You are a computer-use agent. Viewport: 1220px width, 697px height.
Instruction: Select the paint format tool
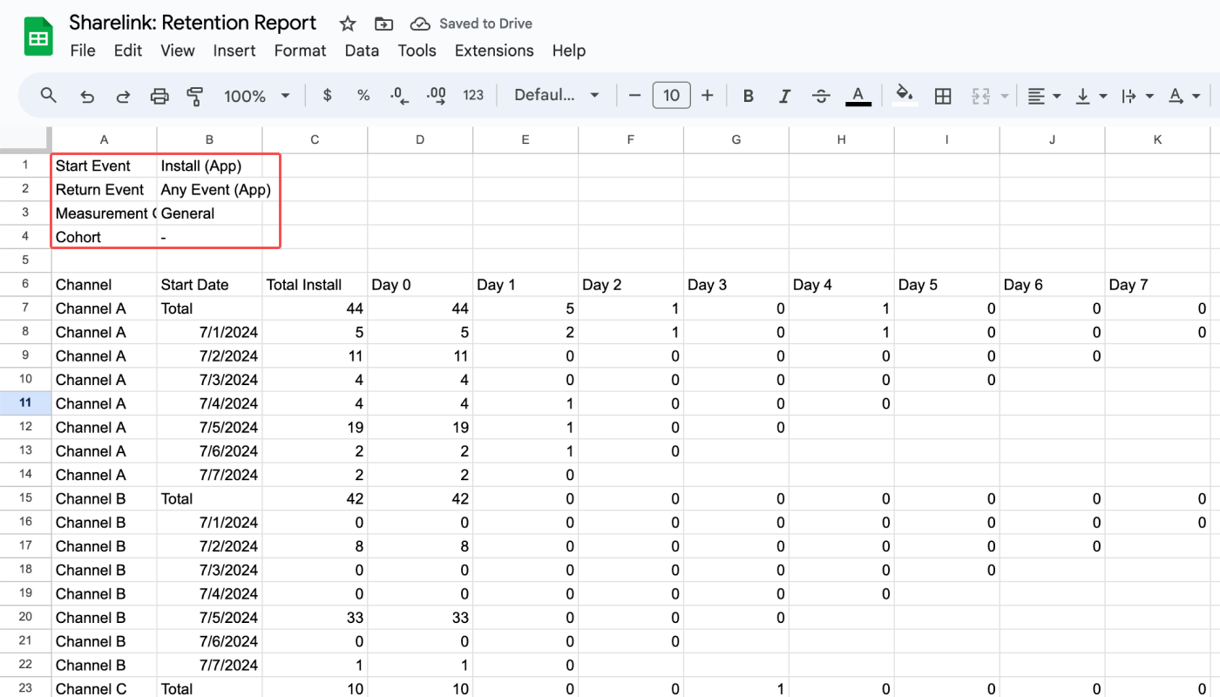pyautogui.click(x=195, y=96)
